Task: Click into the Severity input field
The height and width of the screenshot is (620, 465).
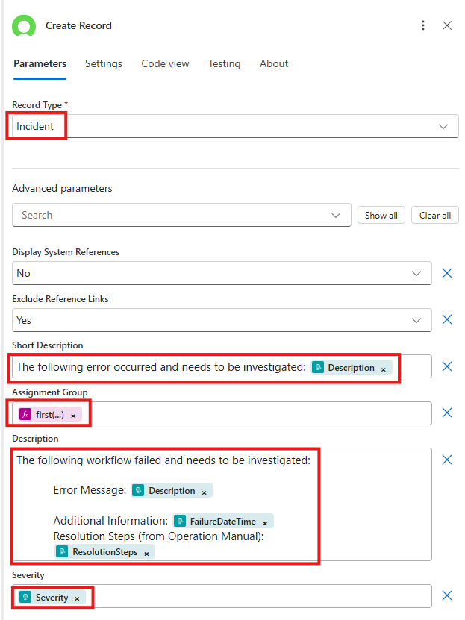Action: [x=254, y=597]
